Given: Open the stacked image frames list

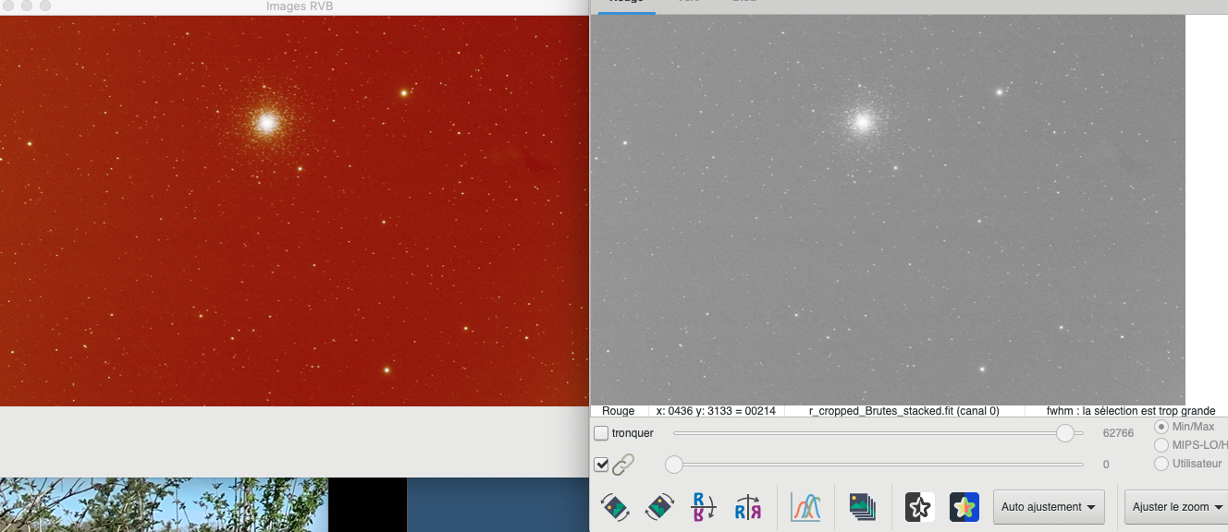Looking at the screenshot, I should tap(863, 507).
